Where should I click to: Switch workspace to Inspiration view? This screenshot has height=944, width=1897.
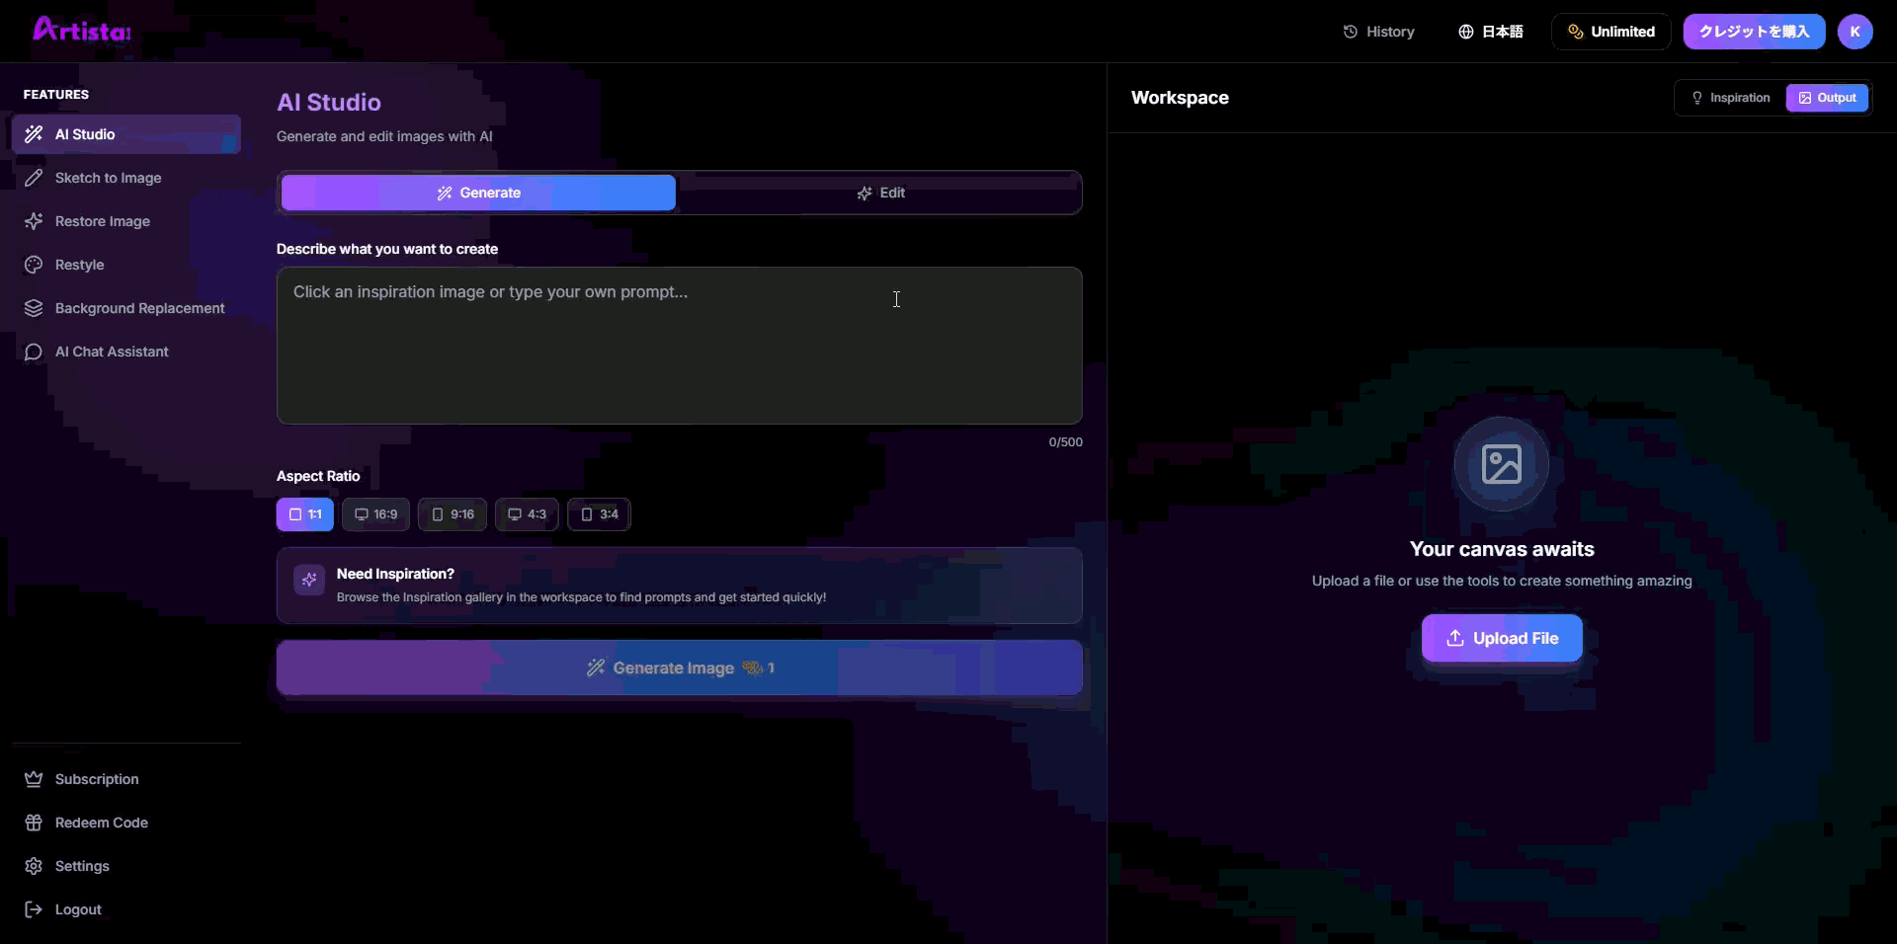[x=1730, y=98]
